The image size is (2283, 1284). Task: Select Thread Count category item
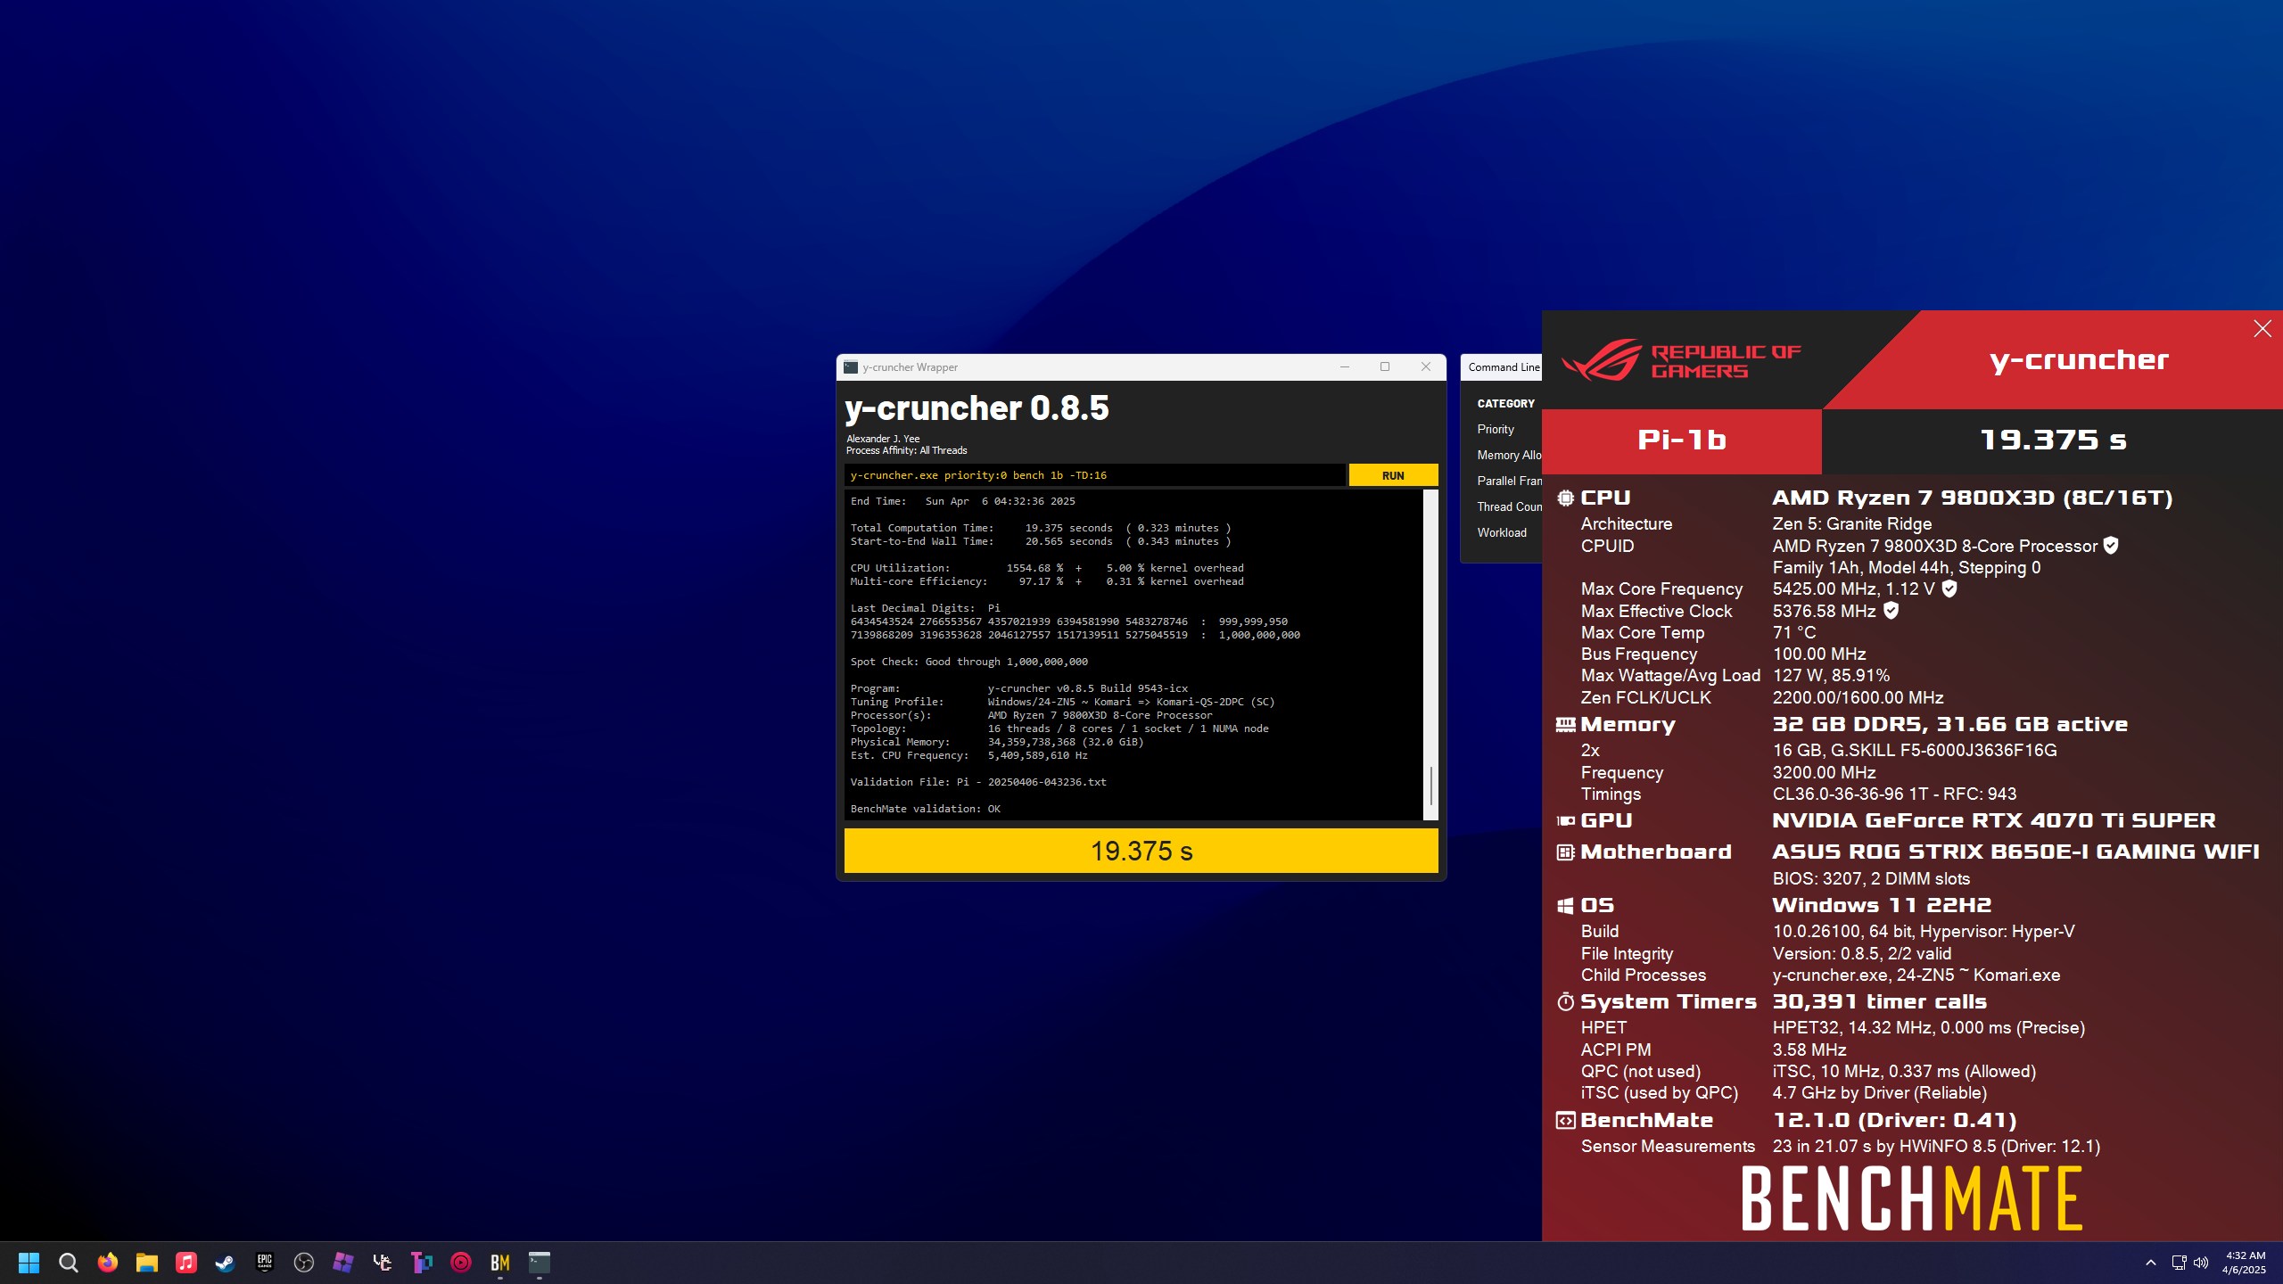point(1509,506)
